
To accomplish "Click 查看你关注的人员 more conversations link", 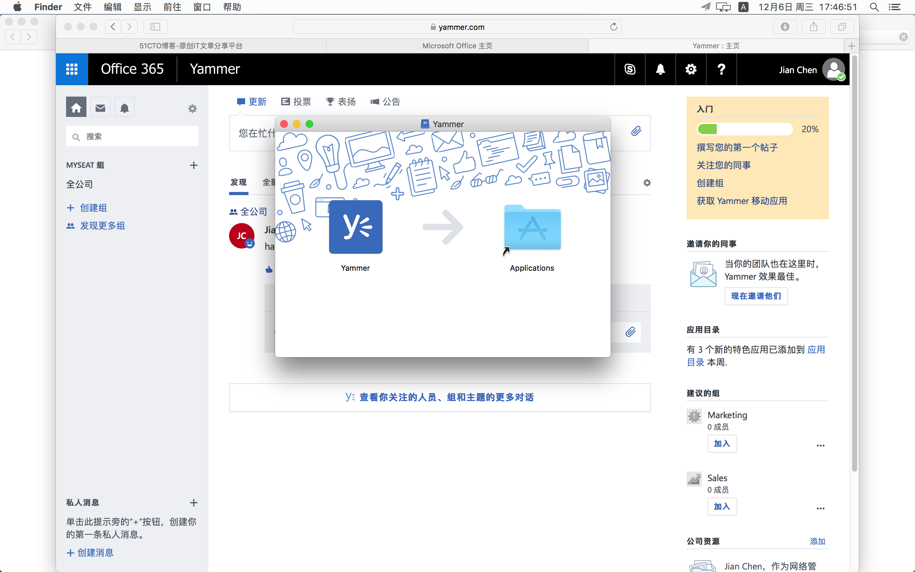I will (440, 397).
